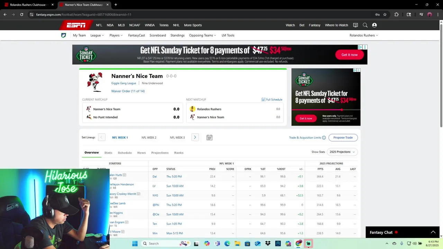Open the Chrome extensions puzzle icon
The image size is (443, 249).
(397, 15)
